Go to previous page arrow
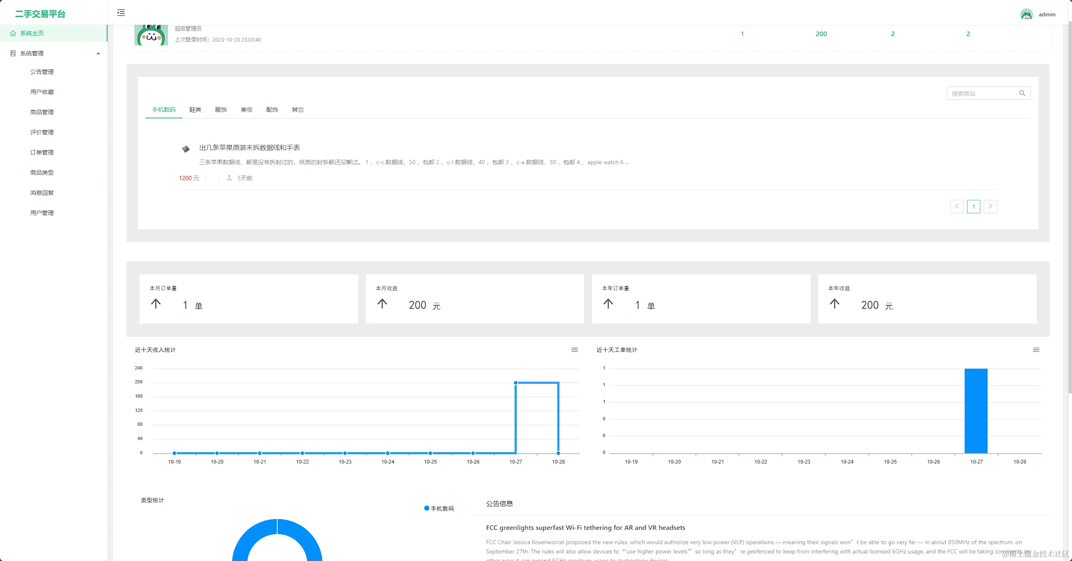 (x=956, y=206)
